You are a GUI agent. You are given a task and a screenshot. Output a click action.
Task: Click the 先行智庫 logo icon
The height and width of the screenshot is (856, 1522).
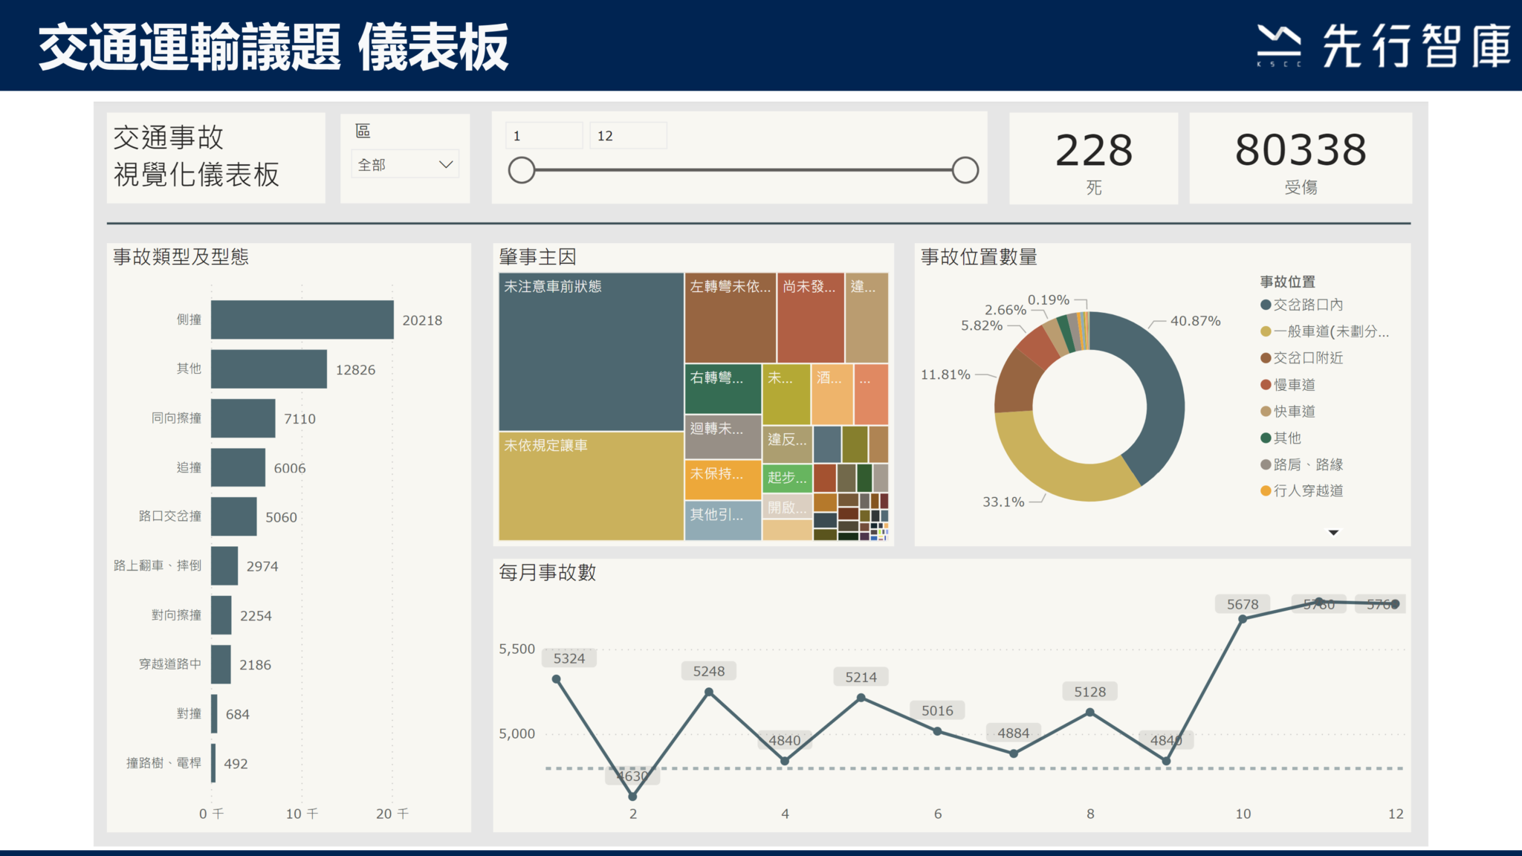1278,45
